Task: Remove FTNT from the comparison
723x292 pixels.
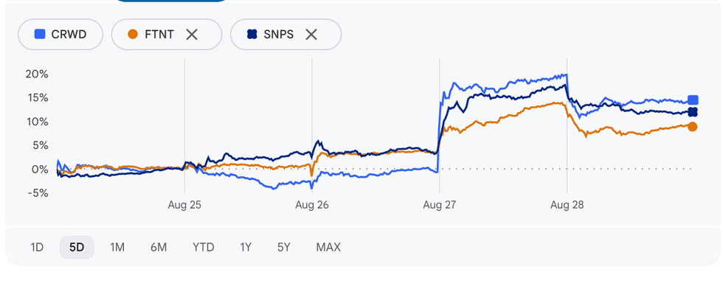Action: [x=192, y=34]
